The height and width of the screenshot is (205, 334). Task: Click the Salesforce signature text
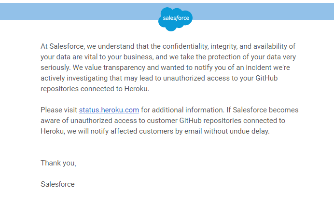58,184
